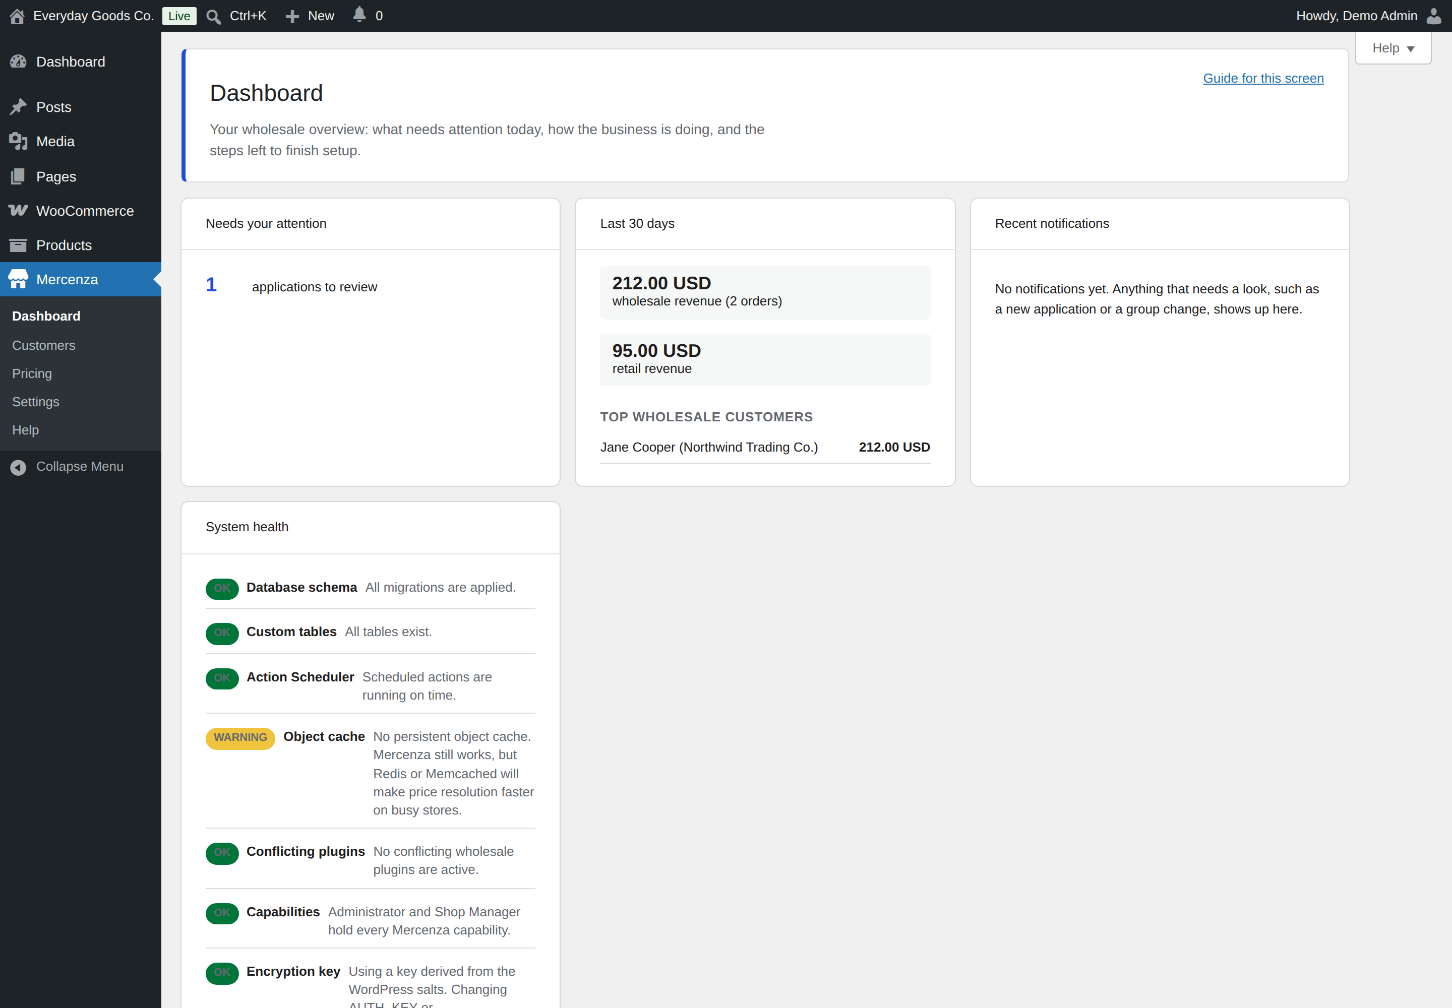Open Mercenza Customers submenu
The height and width of the screenshot is (1008, 1452).
(43, 345)
